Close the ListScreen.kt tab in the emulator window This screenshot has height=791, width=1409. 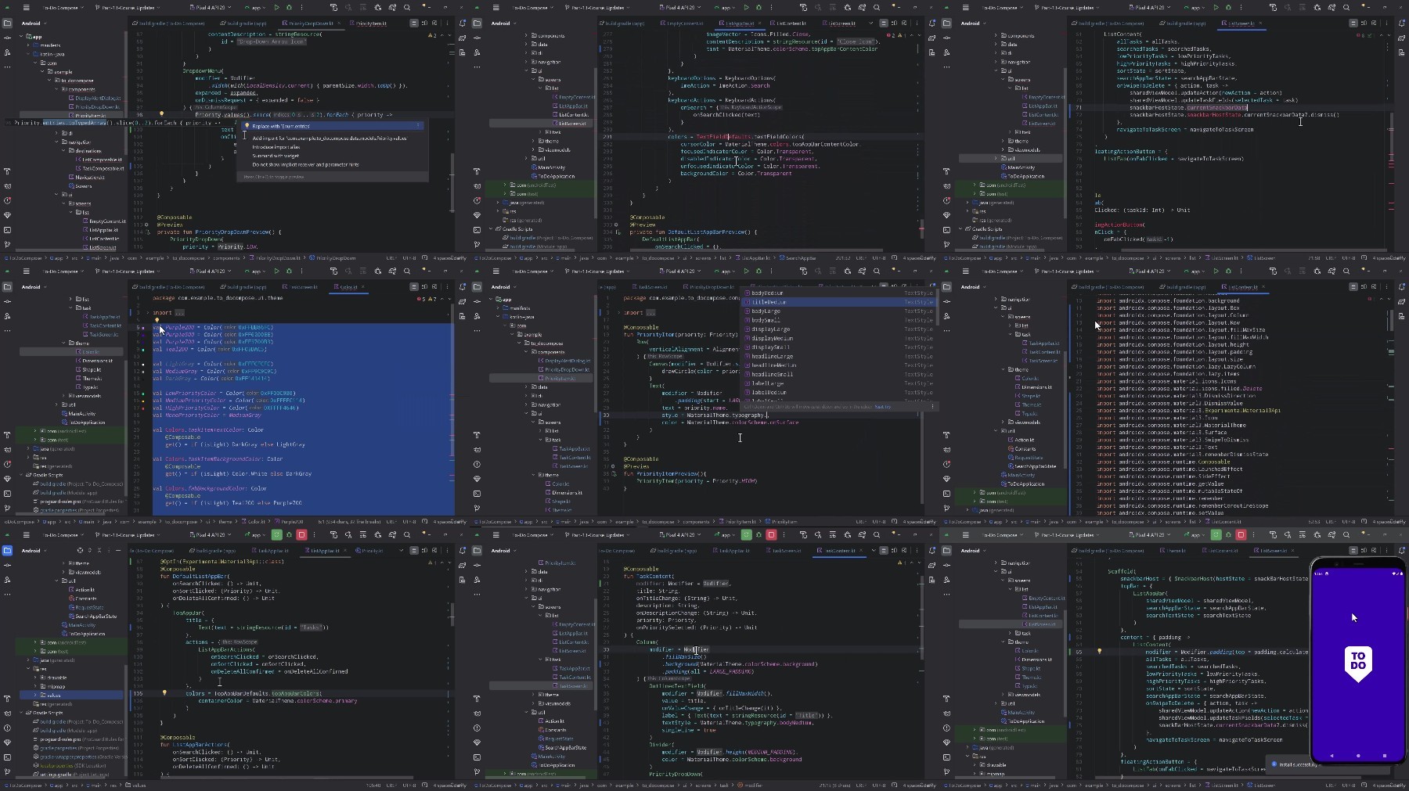(x=1292, y=551)
